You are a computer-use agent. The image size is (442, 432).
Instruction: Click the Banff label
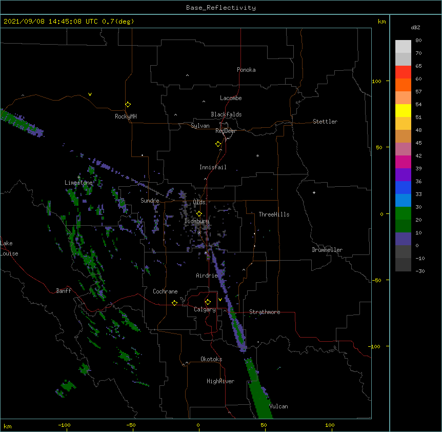(64, 291)
